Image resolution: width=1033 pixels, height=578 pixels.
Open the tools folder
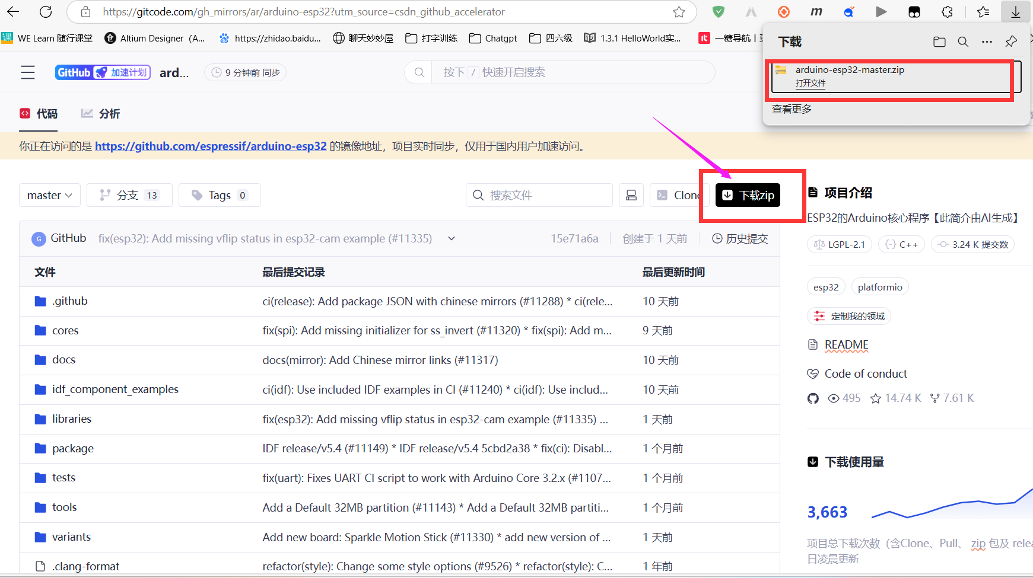pyautogui.click(x=64, y=507)
